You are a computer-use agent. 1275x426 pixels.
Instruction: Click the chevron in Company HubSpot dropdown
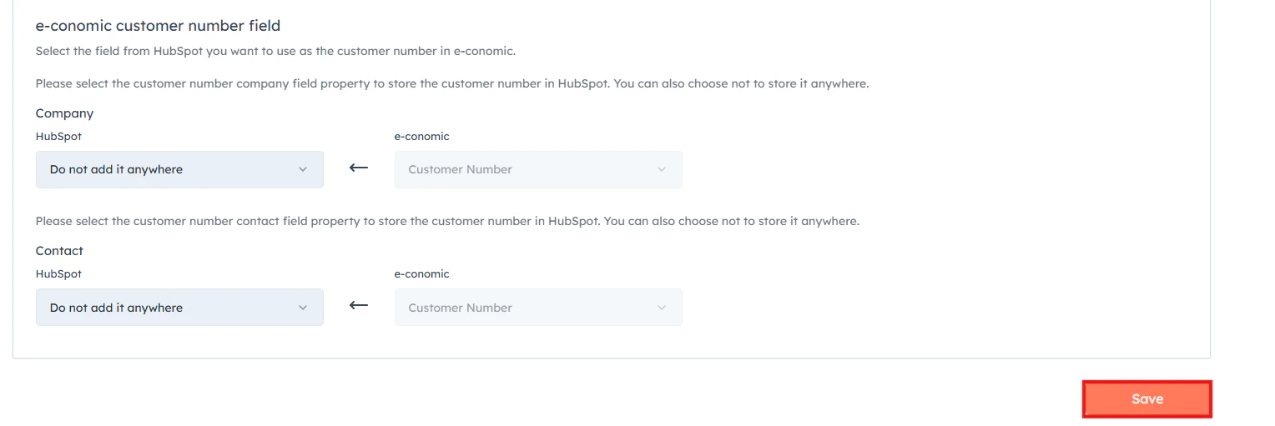(303, 169)
